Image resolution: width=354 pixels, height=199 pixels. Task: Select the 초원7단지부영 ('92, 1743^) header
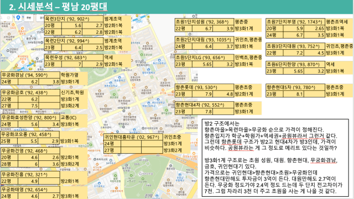[x=295, y=22]
